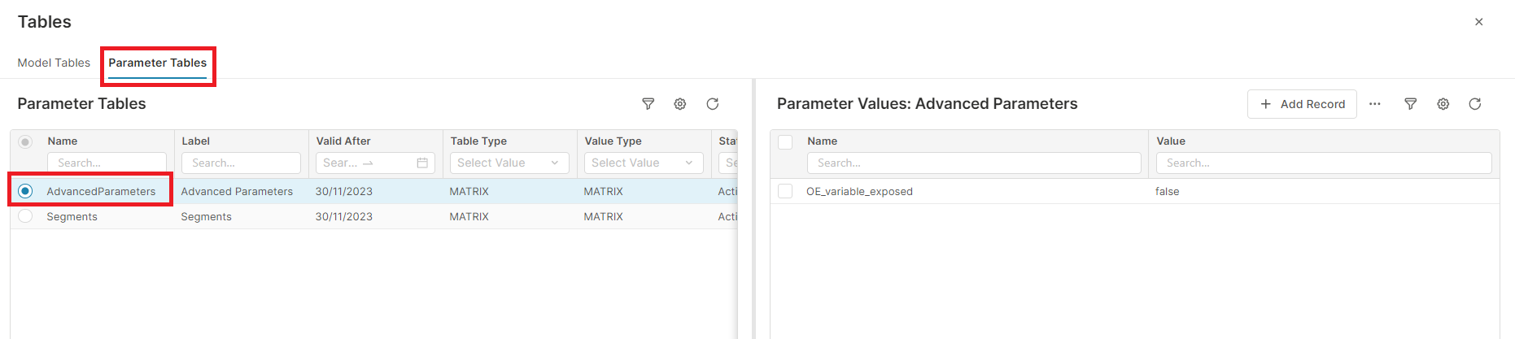Click the filter icon in Parameter Tables panel
The image size is (1515, 339).
pos(648,104)
